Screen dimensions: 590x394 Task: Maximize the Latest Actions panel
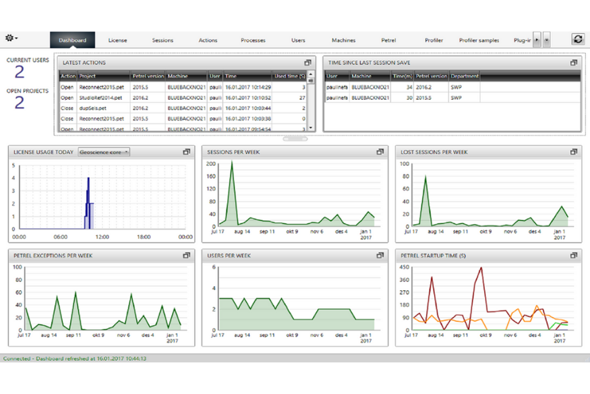tap(307, 63)
